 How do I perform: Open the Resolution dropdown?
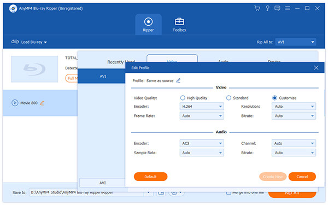click(x=294, y=107)
